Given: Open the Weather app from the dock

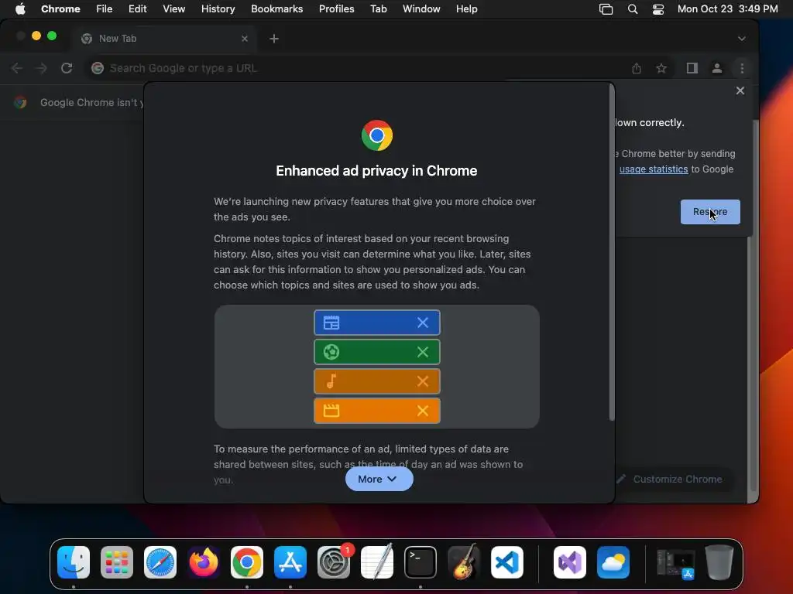Looking at the screenshot, I should tap(613, 562).
